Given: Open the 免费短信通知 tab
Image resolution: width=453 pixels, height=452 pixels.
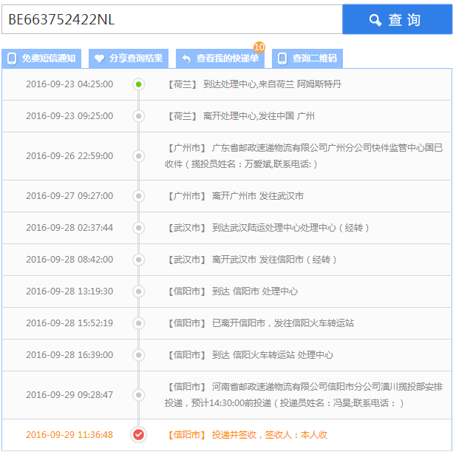Looking at the screenshot, I should coord(42,58).
